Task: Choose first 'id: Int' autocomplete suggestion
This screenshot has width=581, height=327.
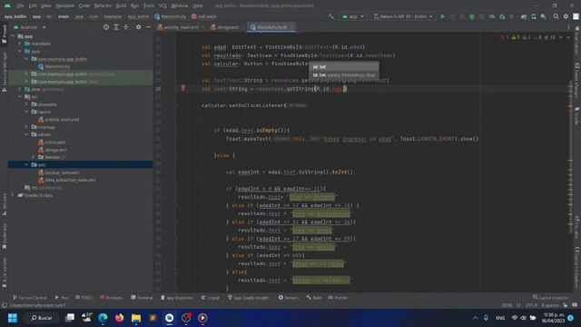Action: click(344, 66)
